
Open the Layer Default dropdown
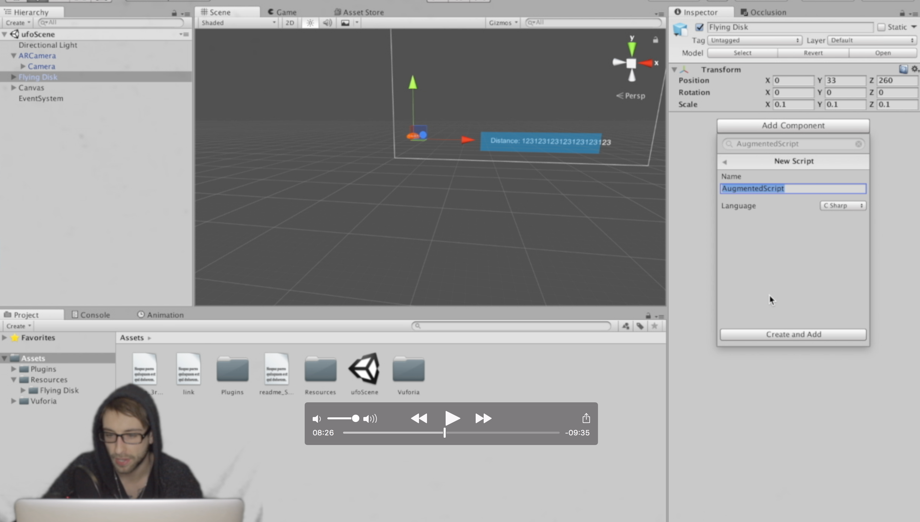click(x=872, y=41)
